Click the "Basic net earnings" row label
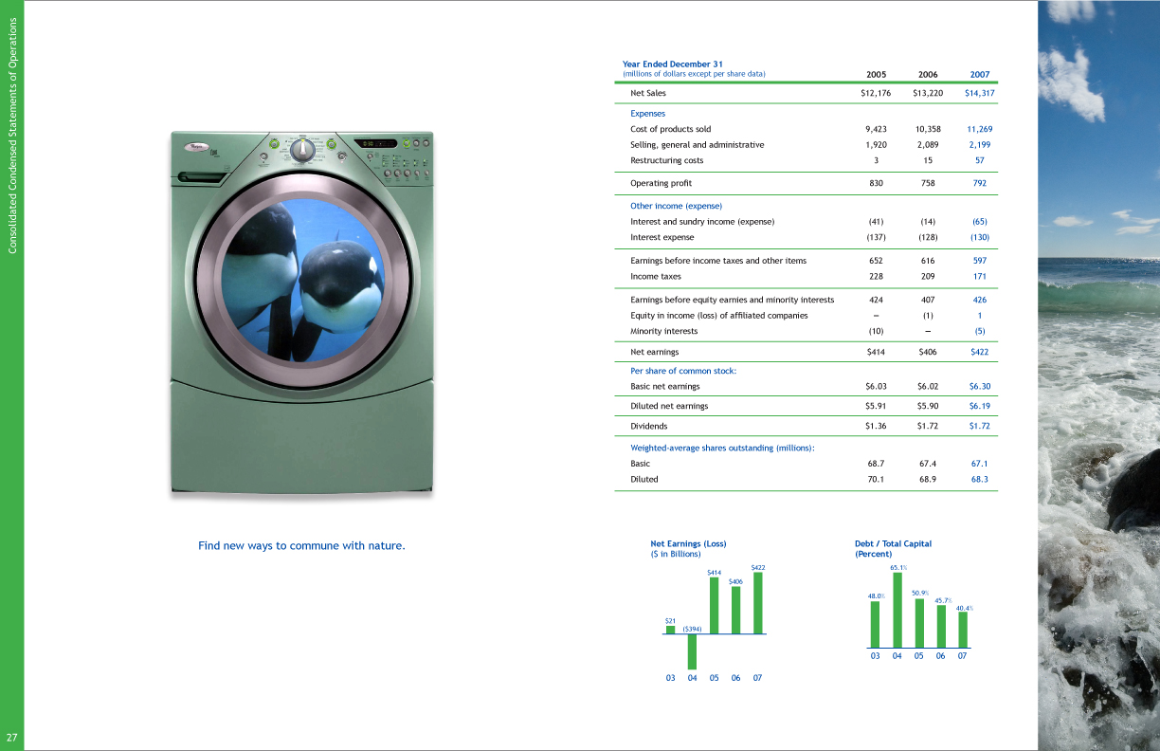The height and width of the screenshot is (751, 1160). [665, 387]
